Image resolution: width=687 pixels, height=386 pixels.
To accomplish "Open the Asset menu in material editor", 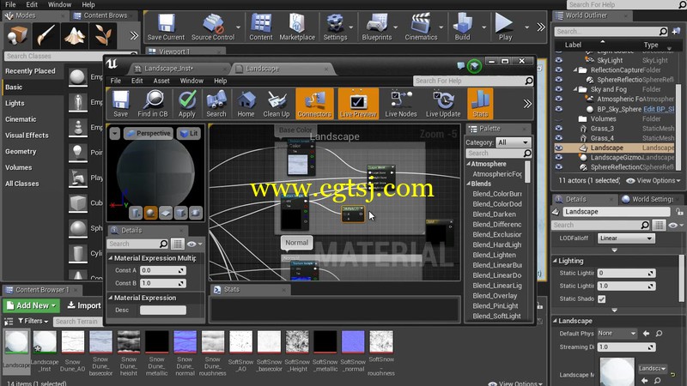I will click(161, 81).
